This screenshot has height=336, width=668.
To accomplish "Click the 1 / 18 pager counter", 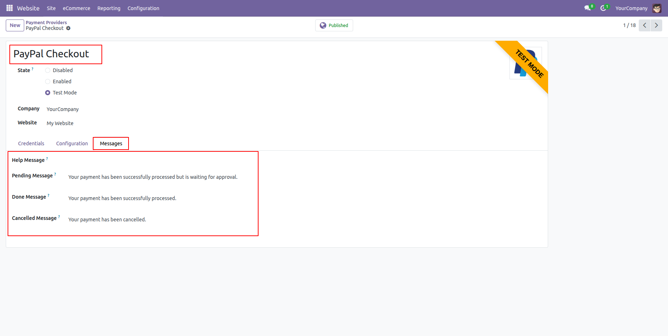I will (629, 25).
